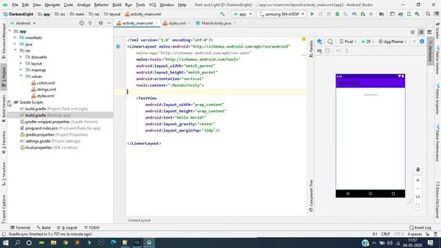This screenshot has width=441, height=248.
Task: Open the samsung SM-A505F device dropdown
Action: 282,14
